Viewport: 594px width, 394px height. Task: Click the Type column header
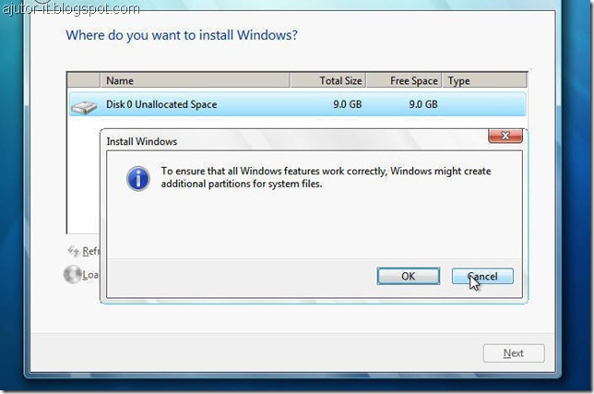tap(484, 80)
